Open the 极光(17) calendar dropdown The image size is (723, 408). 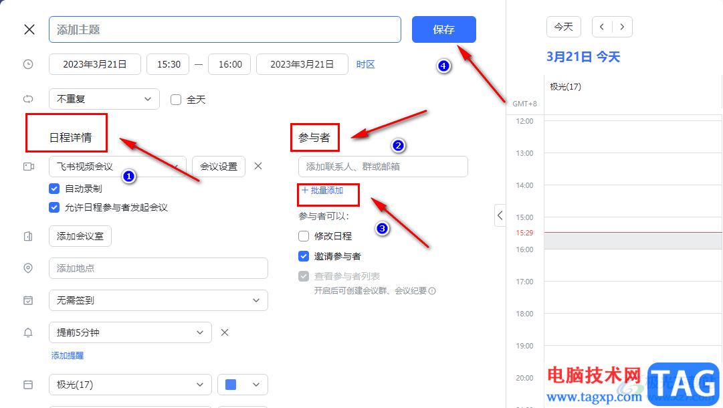click(x=130, y=385)
